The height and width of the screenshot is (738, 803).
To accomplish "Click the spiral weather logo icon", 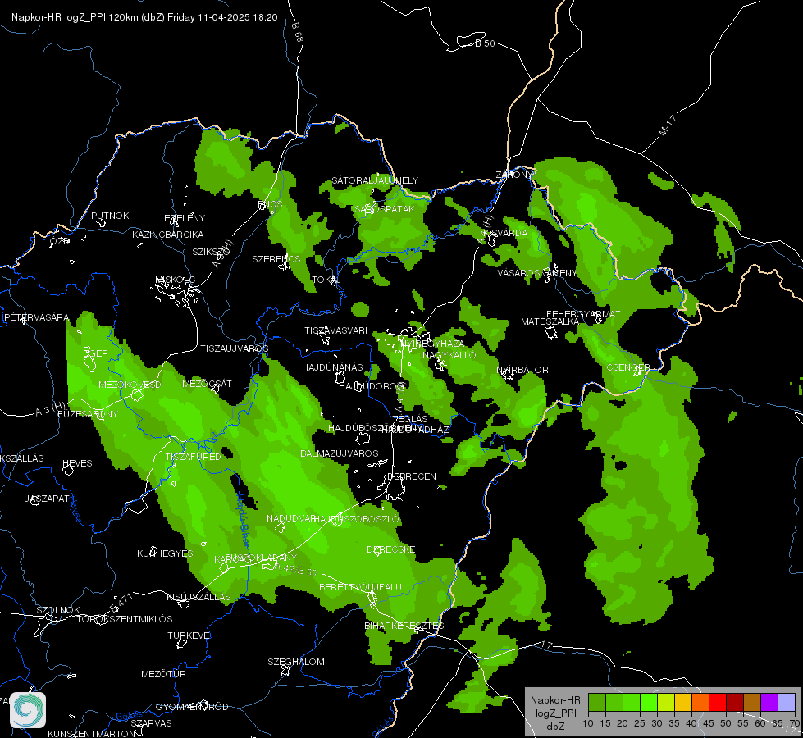I will 28,710.
